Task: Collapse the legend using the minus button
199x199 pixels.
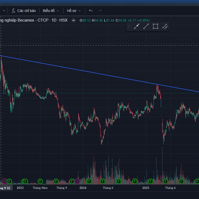Action: [73, 20]
